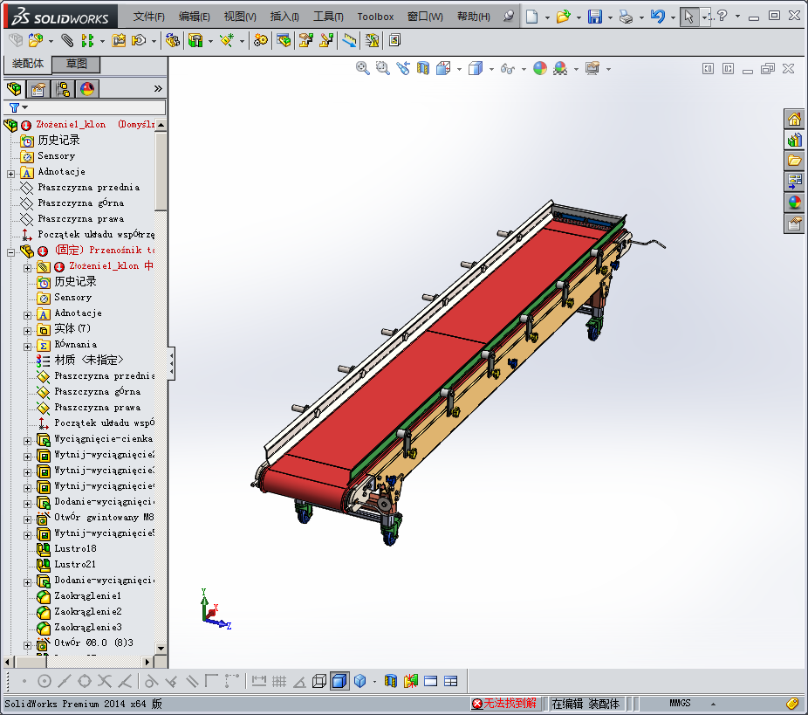
Task: Select Złożenie1_klon root assembly item
Action: 70,124
